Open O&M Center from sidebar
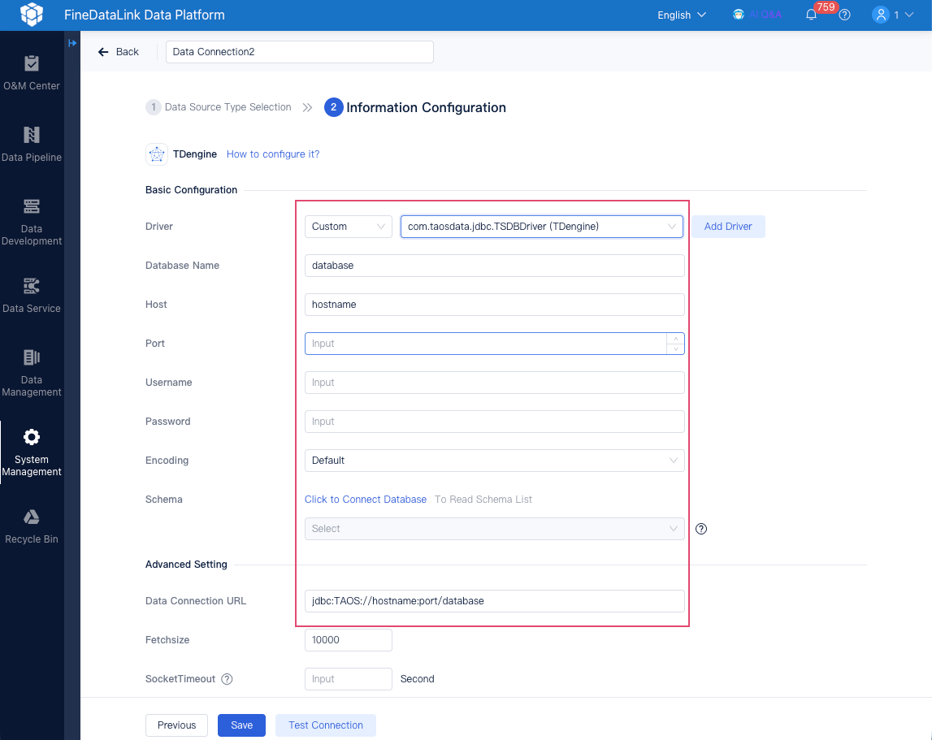This screenshot has height=740, width=932. pyautogui.click(x=32, y=73)
